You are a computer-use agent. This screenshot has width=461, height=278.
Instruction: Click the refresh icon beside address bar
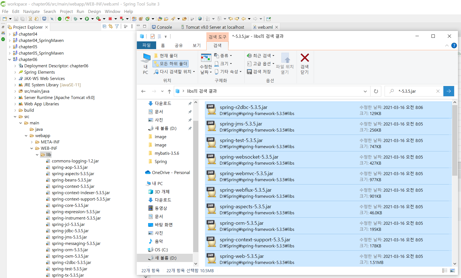pos(376,91)
